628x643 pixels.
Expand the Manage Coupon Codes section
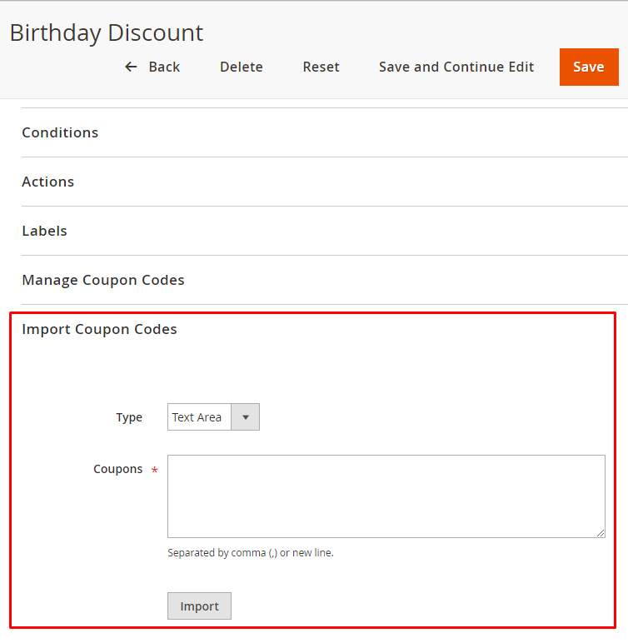click(x=103, y=280)
